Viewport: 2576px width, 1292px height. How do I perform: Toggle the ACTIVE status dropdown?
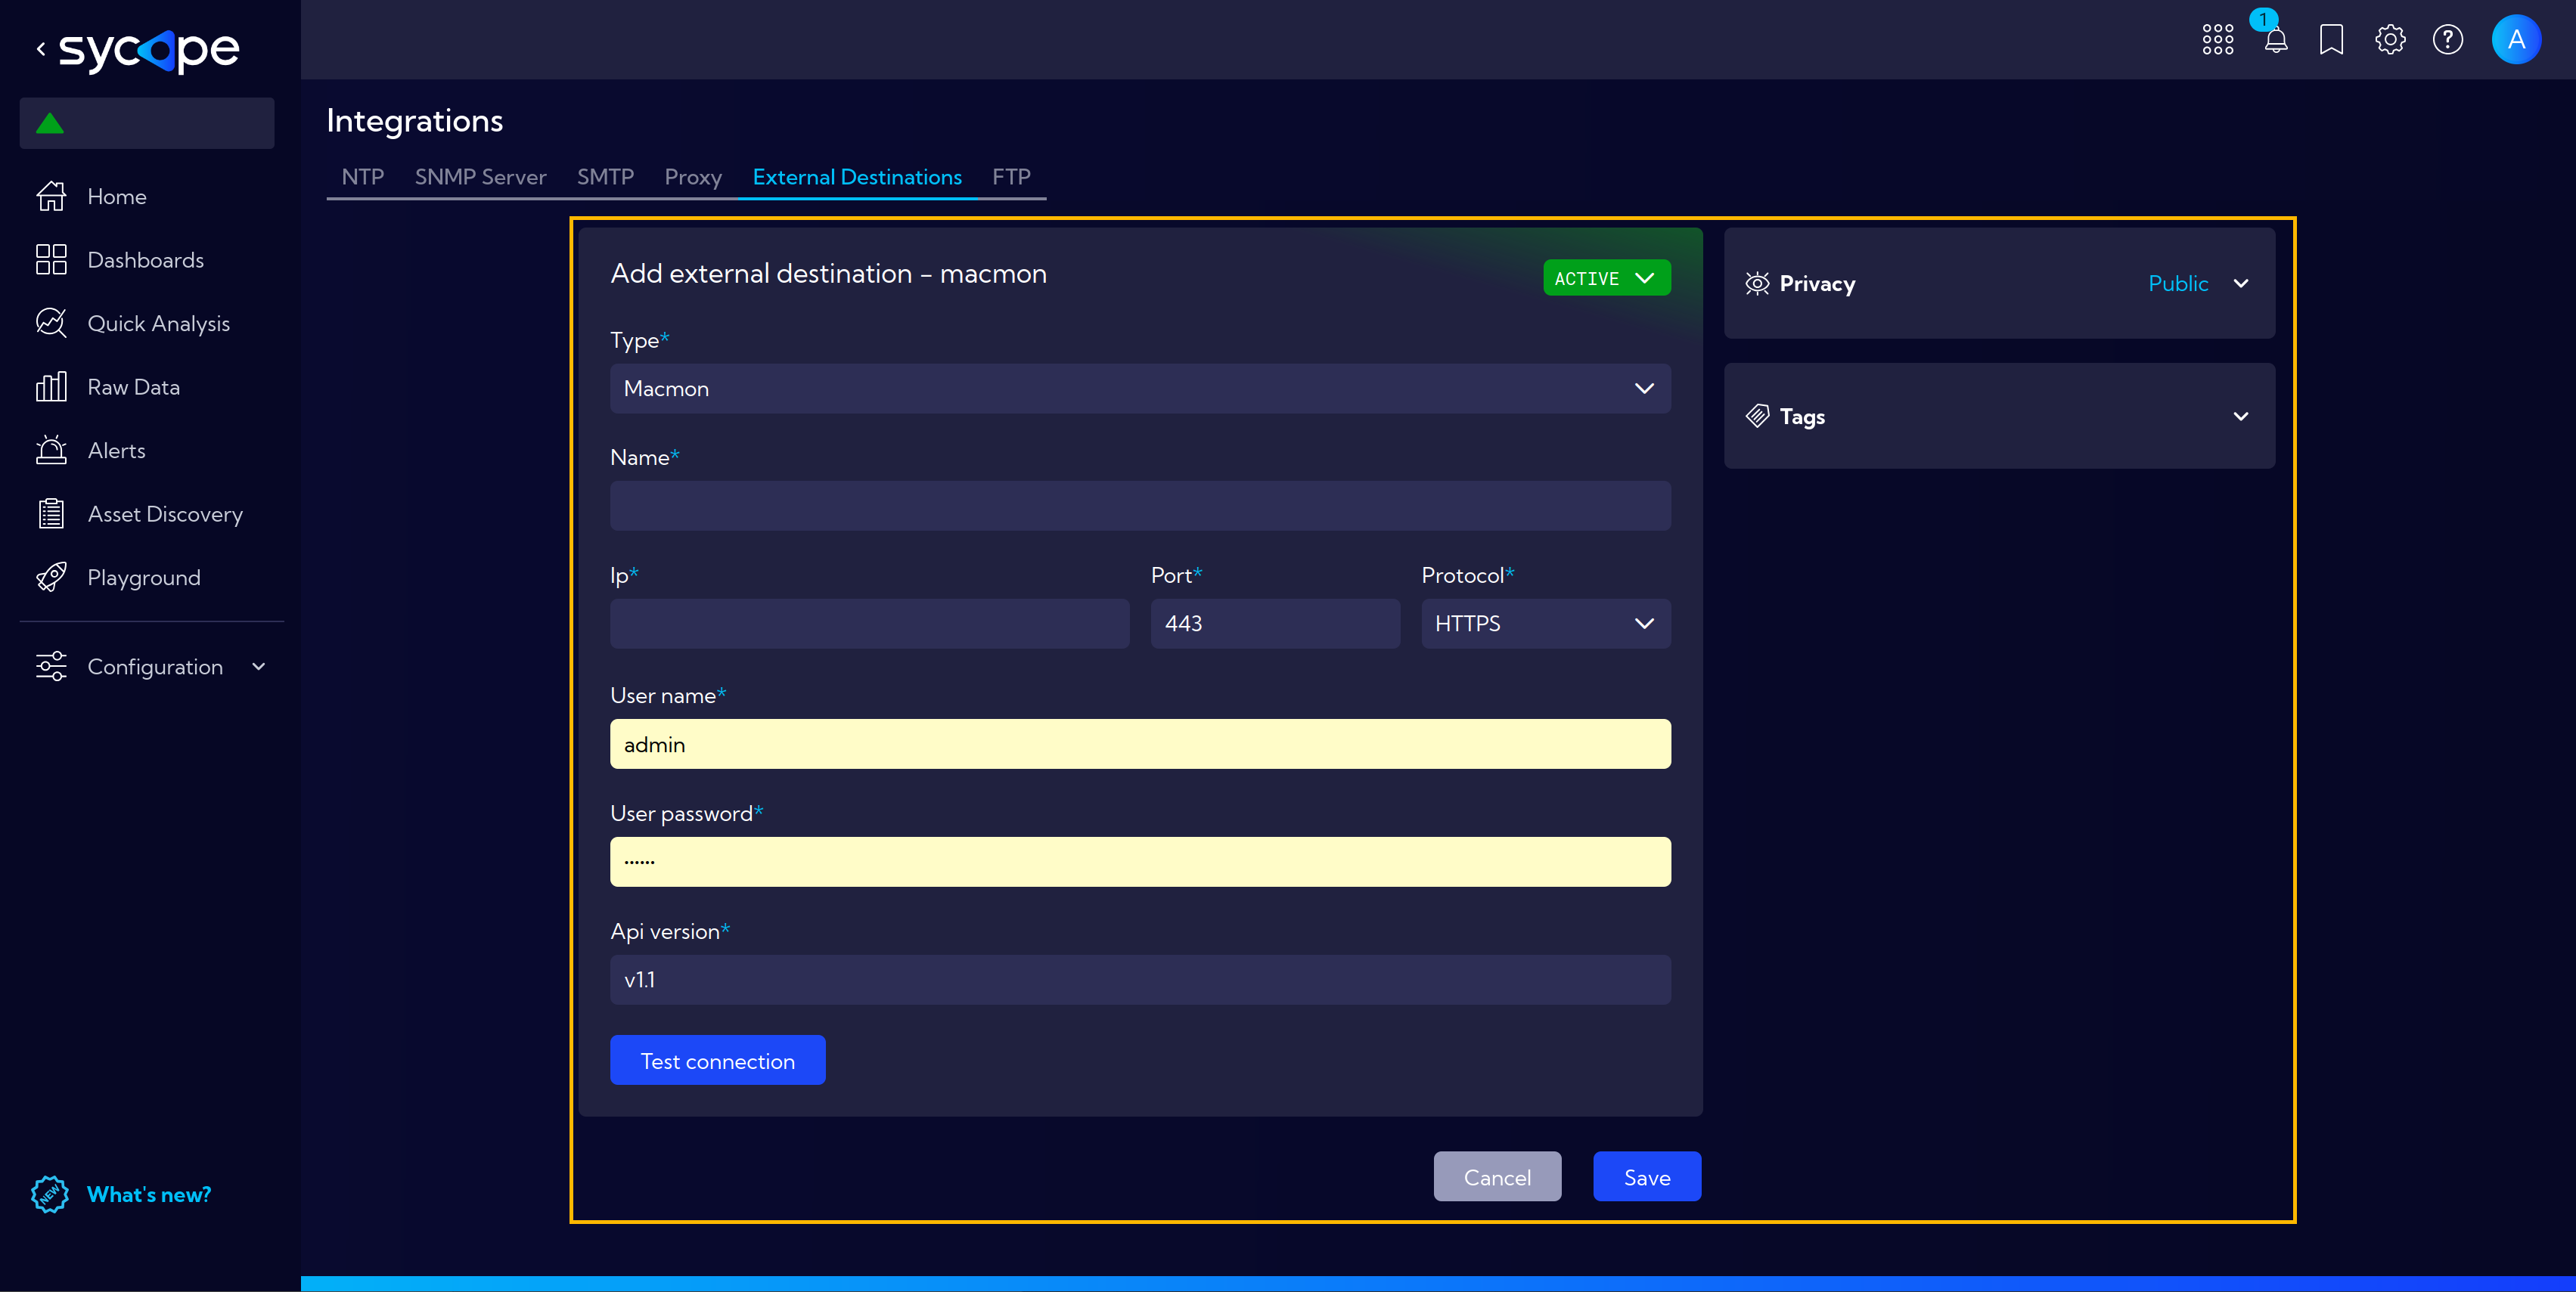tap(1606, 277)
